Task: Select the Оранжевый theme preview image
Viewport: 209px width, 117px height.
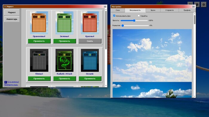Action: pyautogui.click(x=39, y=23)
